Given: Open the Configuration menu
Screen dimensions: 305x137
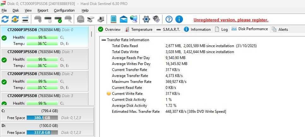Looking at the screenshot, I should click(64, 10).
